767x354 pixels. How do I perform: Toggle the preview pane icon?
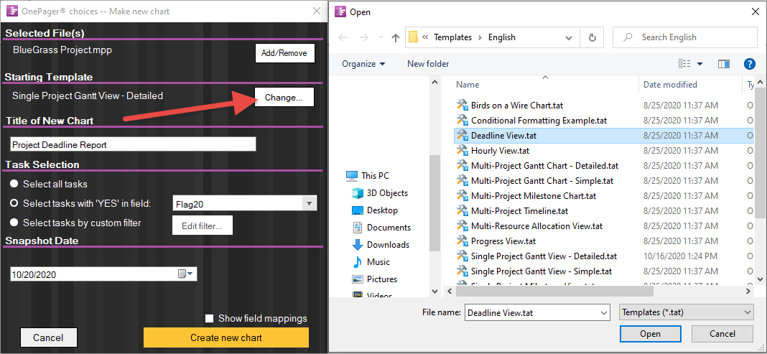point(723,64)
